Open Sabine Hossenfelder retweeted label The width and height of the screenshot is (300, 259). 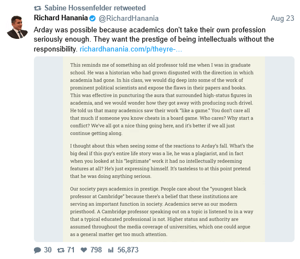[x=95, y=8]
